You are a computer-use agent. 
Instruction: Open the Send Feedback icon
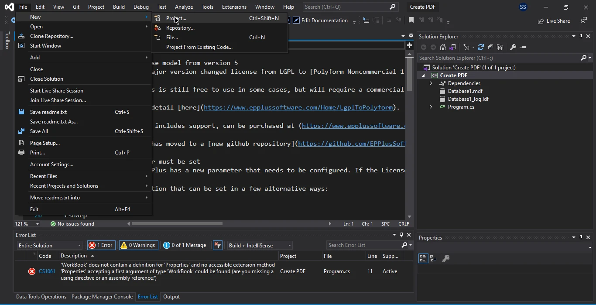point(584,21)
